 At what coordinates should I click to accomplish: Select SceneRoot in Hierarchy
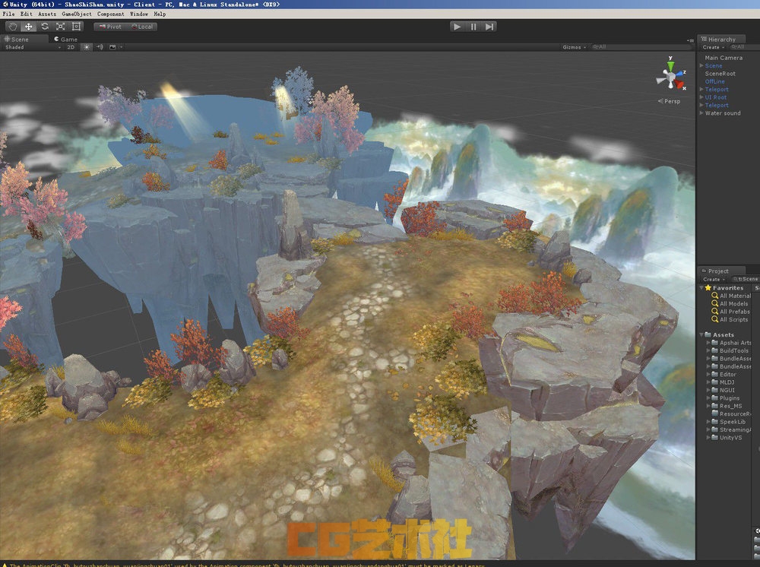[x=720, y=74]
